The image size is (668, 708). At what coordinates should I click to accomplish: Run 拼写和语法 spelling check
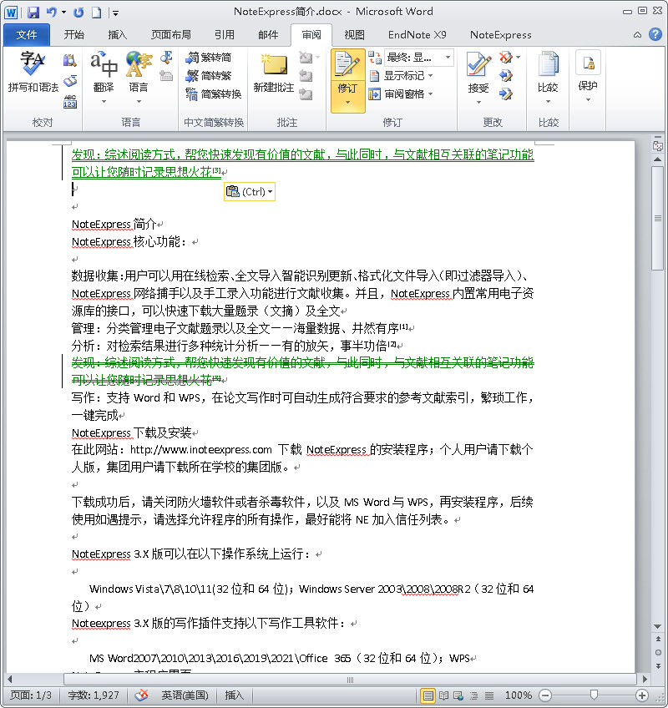click(33, 73)
